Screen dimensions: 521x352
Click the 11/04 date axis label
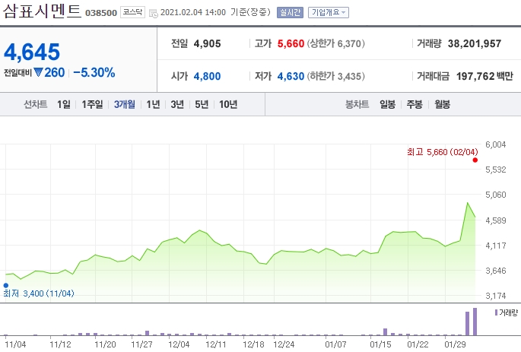coord(15,344)
